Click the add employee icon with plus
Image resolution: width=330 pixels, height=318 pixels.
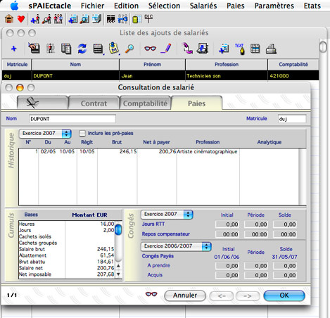tap(35, 19)
